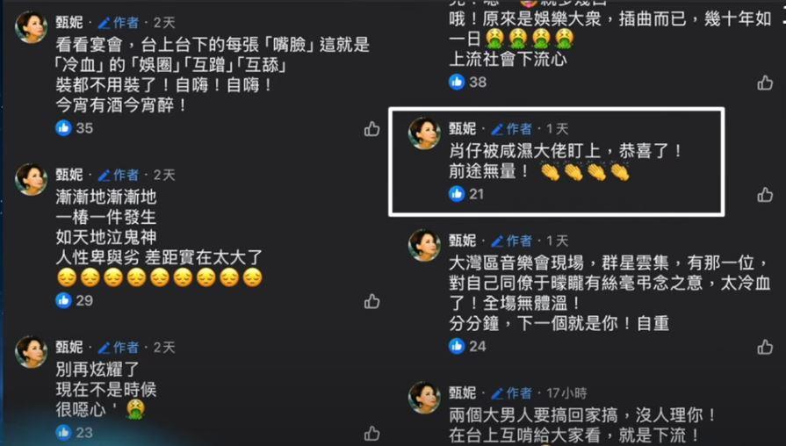Screen dimensions: 786x446
Task: Open 甄妮 profile picture on first left comment
Action: click(31, 26)
